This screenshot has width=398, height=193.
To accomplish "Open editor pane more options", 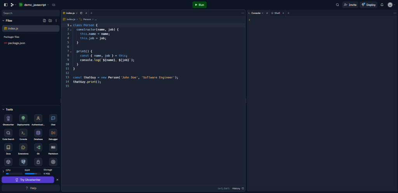I will (243, 13).
